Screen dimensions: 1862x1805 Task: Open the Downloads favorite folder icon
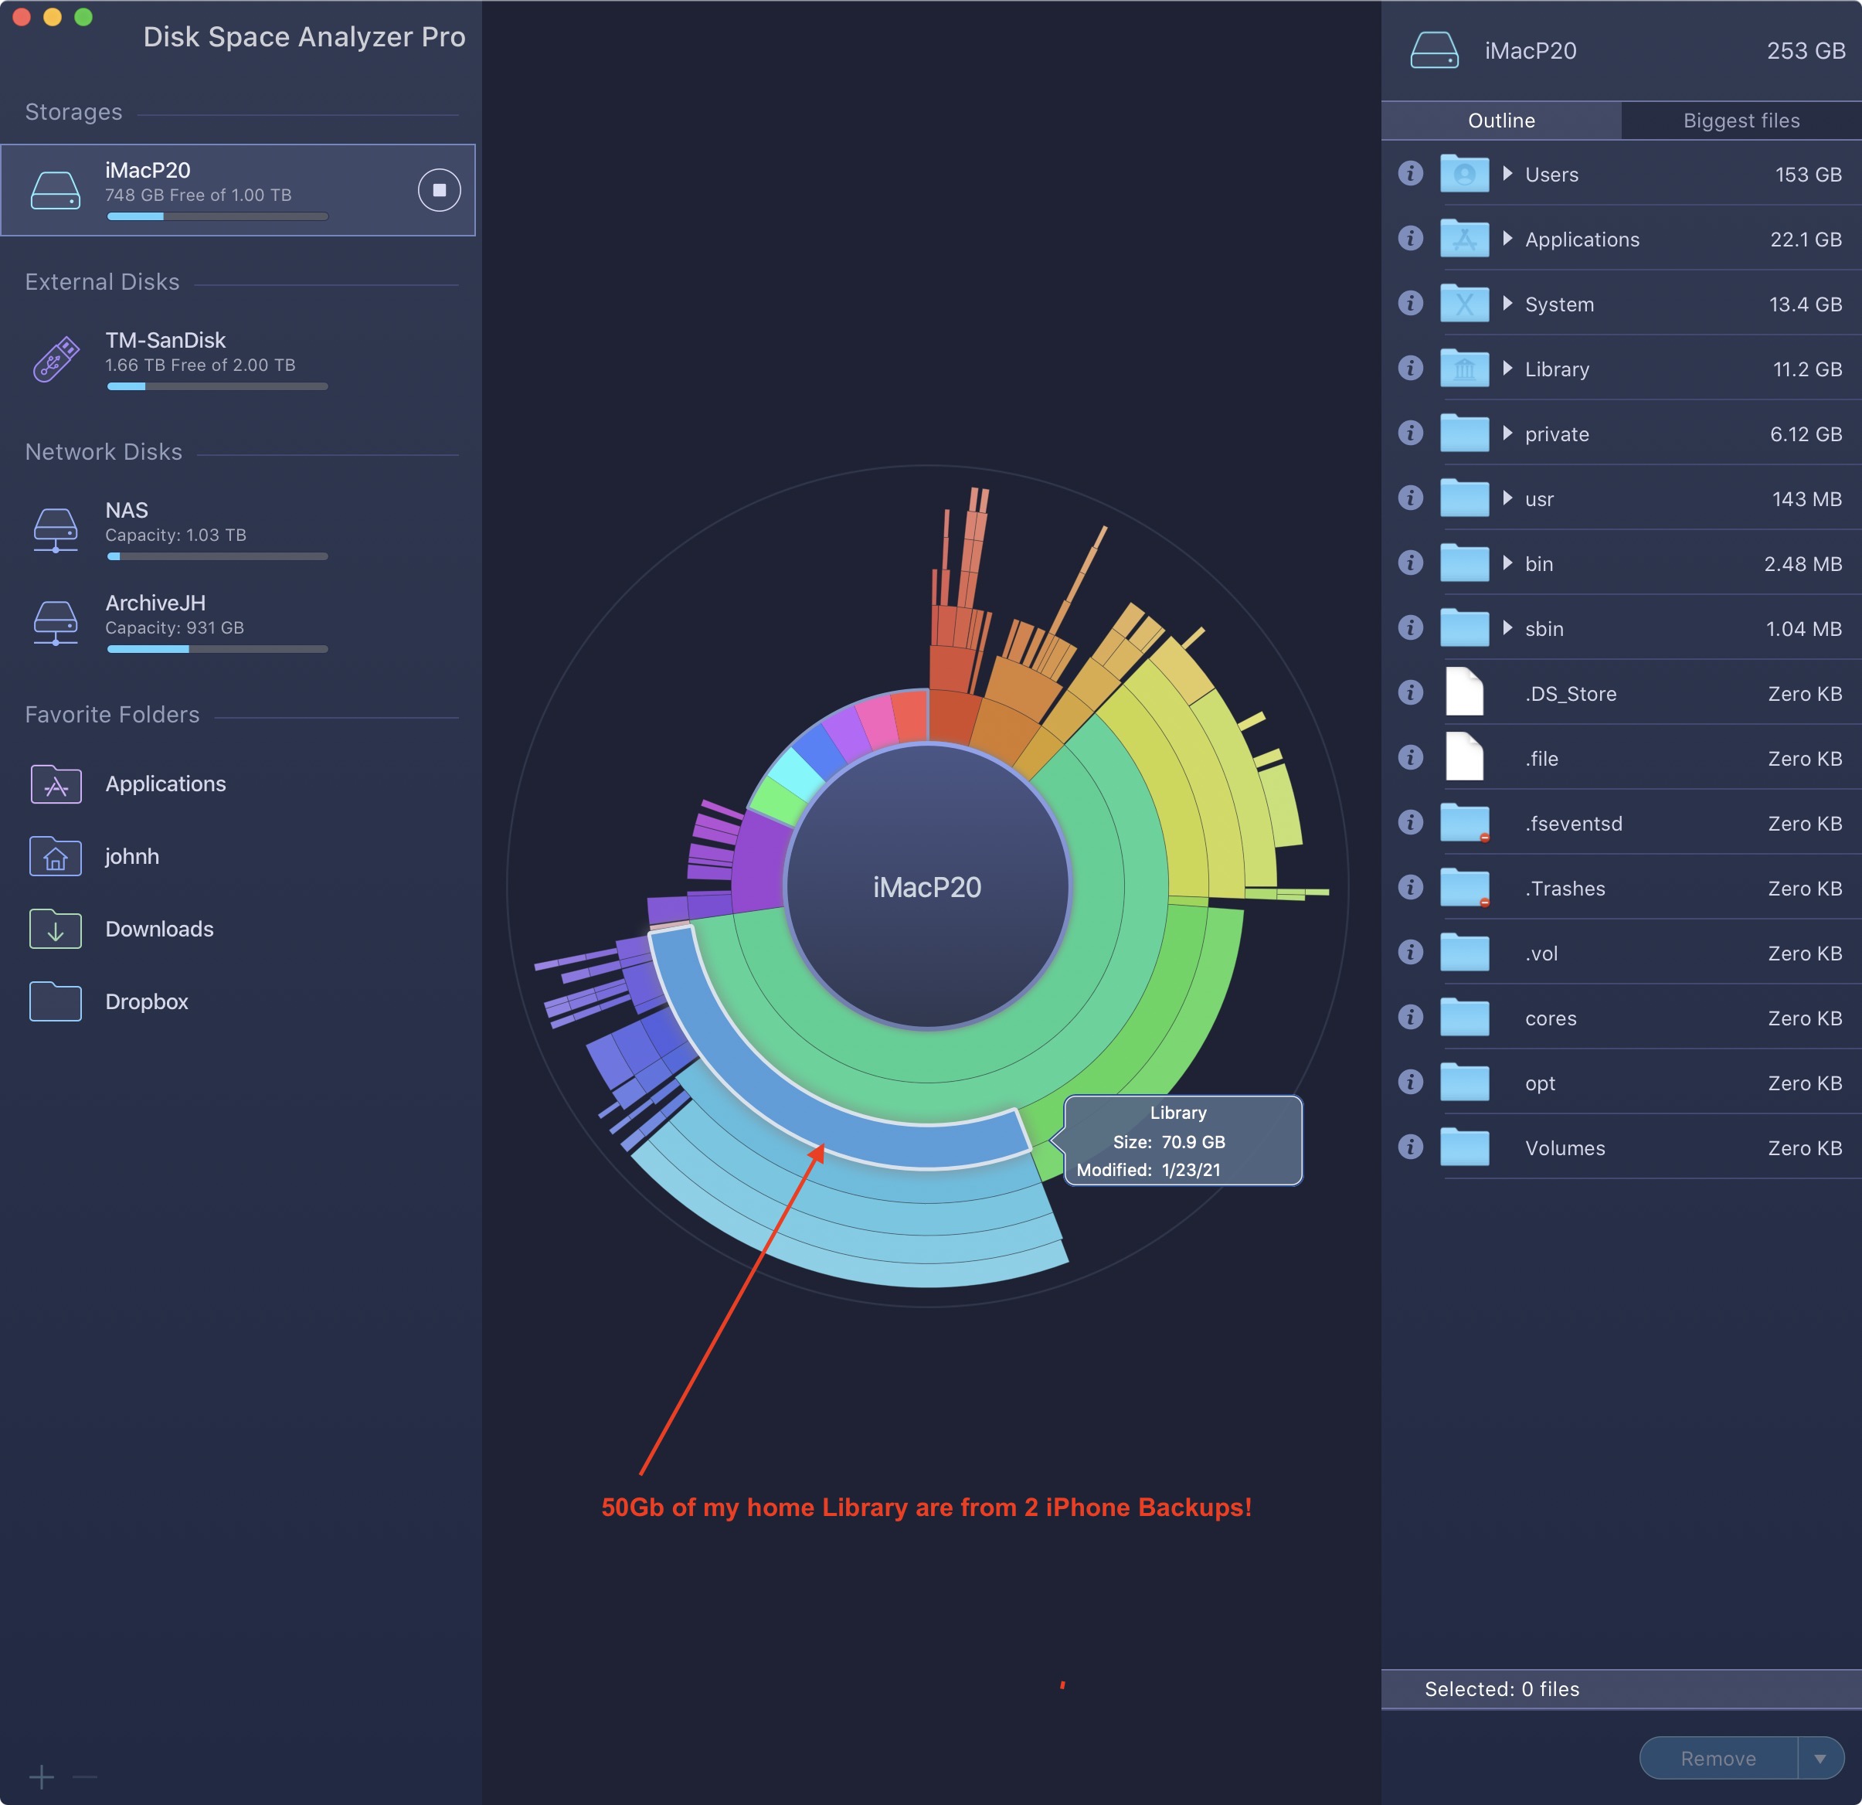coord(56,929)
